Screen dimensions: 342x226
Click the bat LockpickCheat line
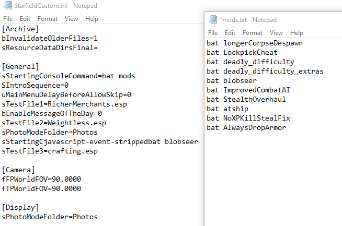pyautogui.click(x=242, y=53)
